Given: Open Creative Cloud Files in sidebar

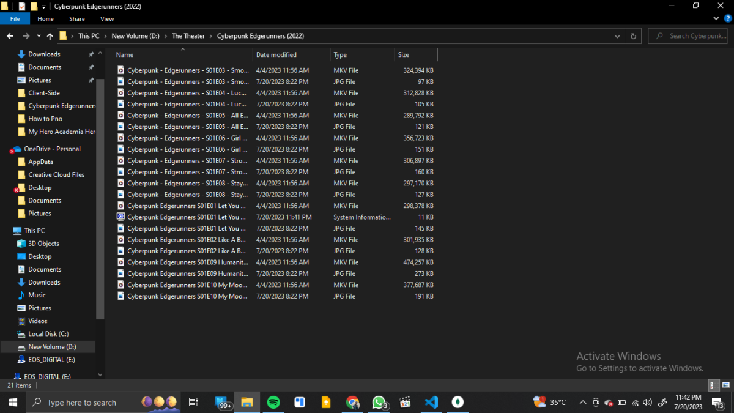Looking at the screenshot, I should point(56,174).
